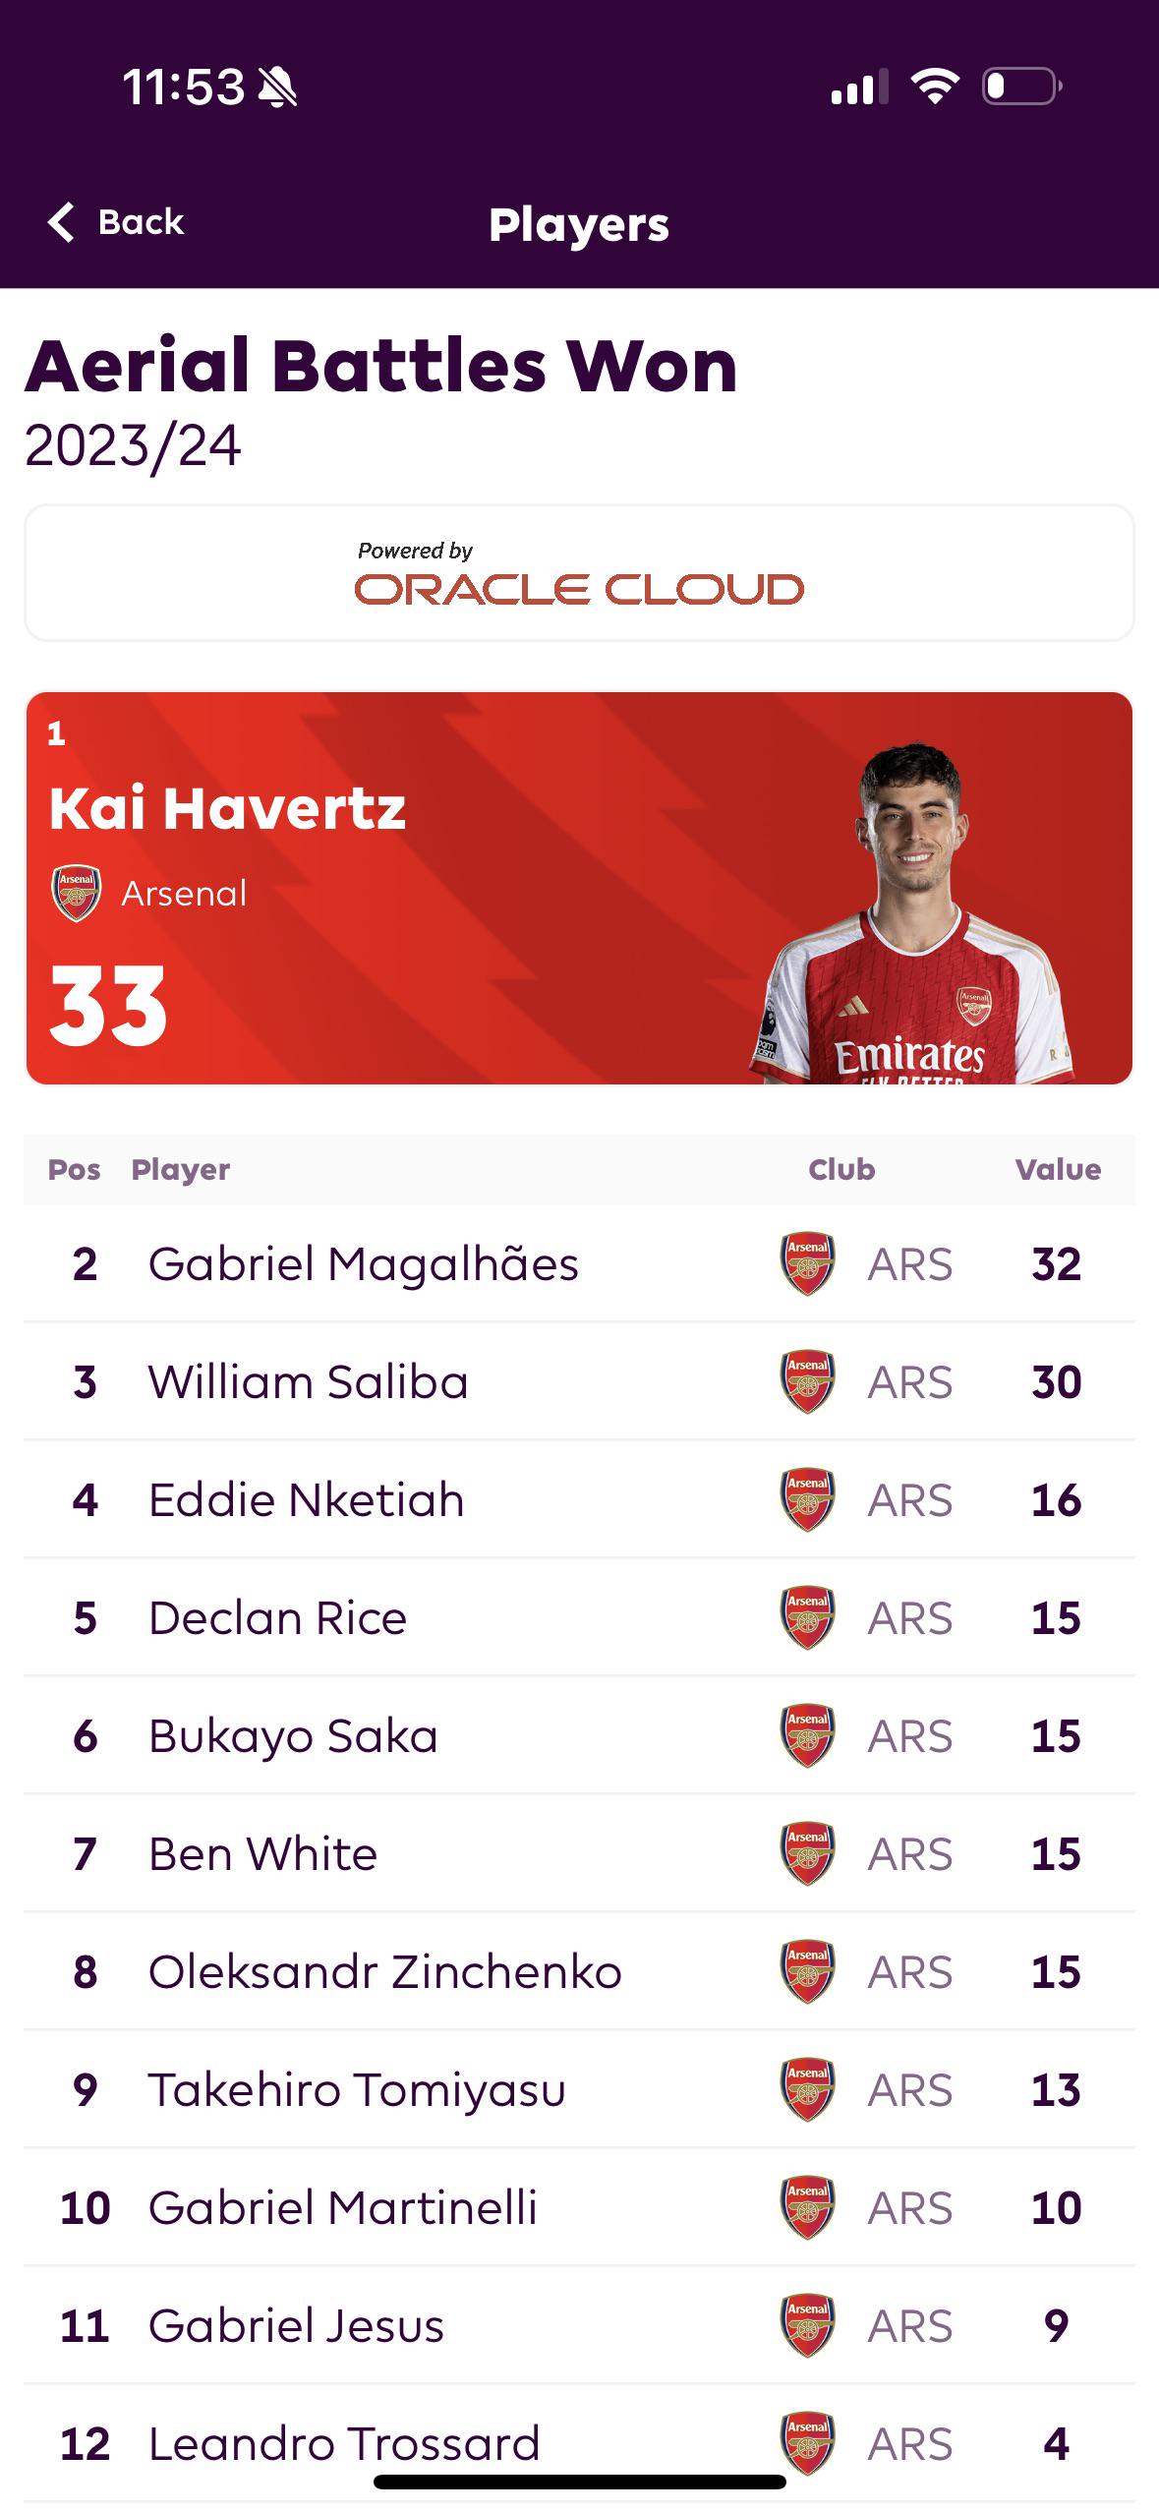Open Oleksandr Zinchenko player entry
This screenshot has width=1159, height=2513.
click(x=579, y=1971)
